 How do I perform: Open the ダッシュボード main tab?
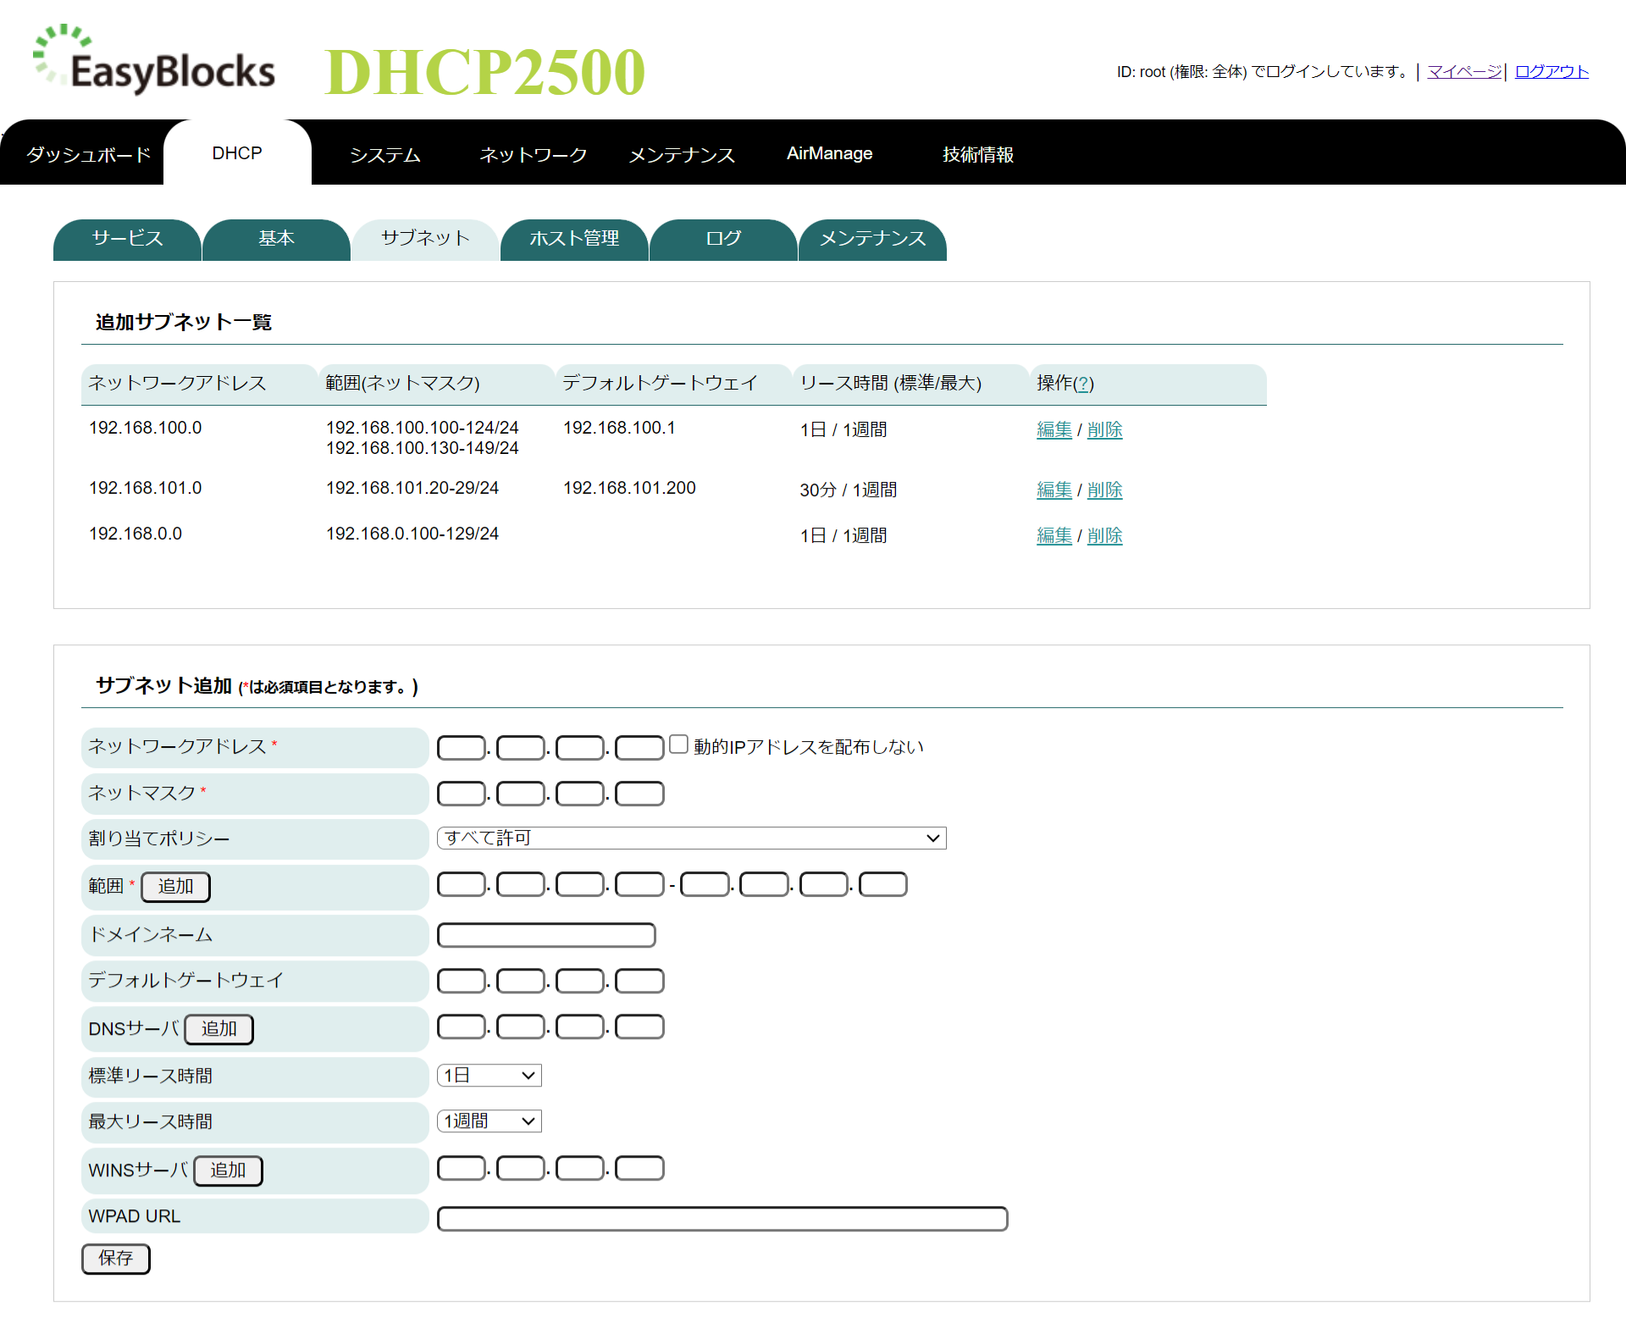tap(88, 154)
